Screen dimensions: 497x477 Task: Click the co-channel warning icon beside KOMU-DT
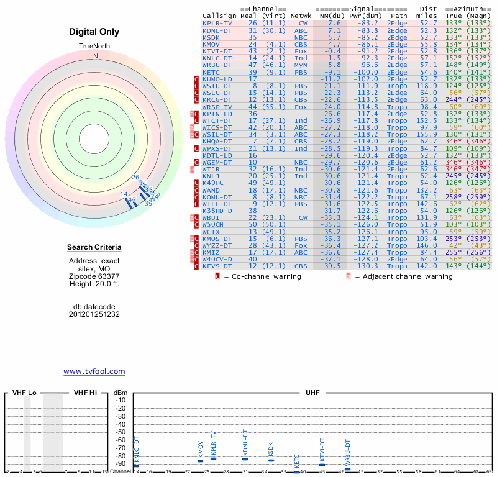(196, 197)
